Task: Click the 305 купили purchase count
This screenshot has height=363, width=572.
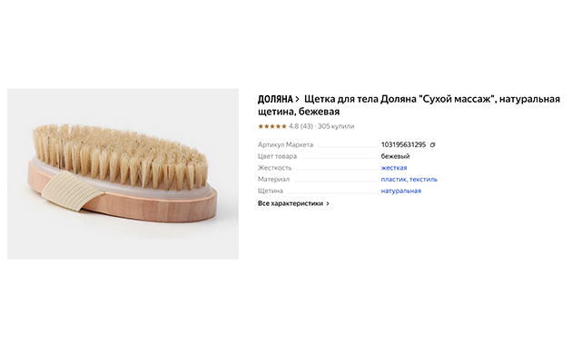Action: click(x=336, y=126)
